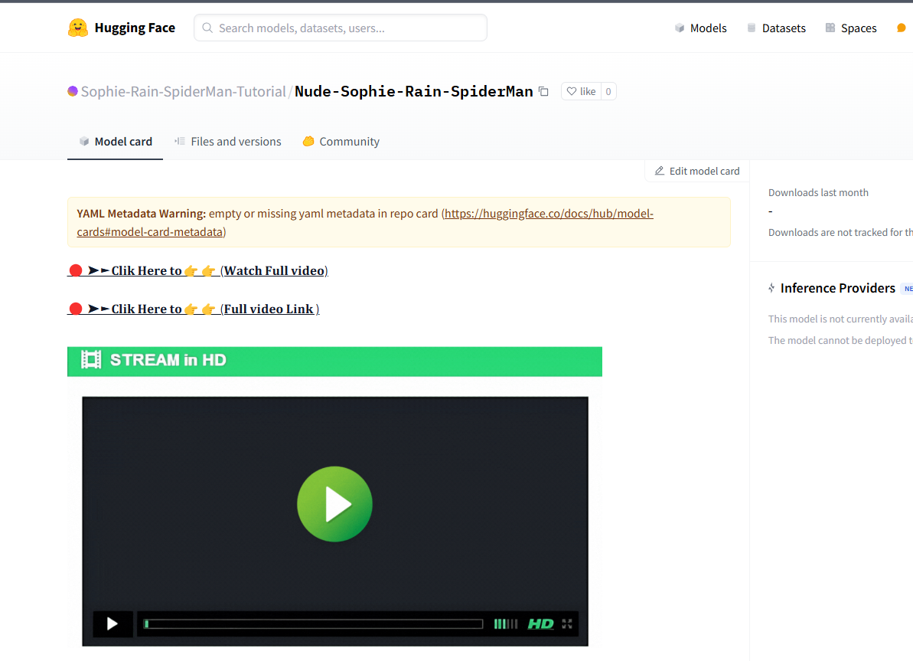Click the HD quality icon
Screen dimensions: 913x661
540,624
